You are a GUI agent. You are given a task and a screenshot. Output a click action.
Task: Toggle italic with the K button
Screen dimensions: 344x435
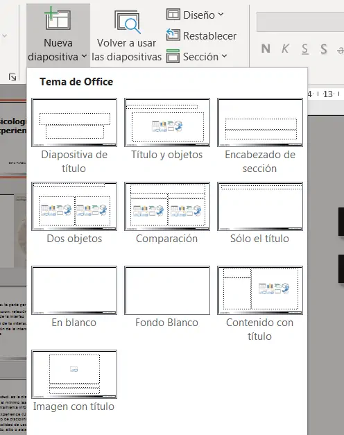(285, 49)
